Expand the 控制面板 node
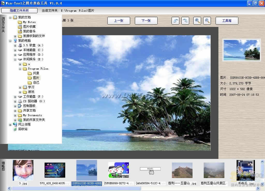 pos(15,106)
